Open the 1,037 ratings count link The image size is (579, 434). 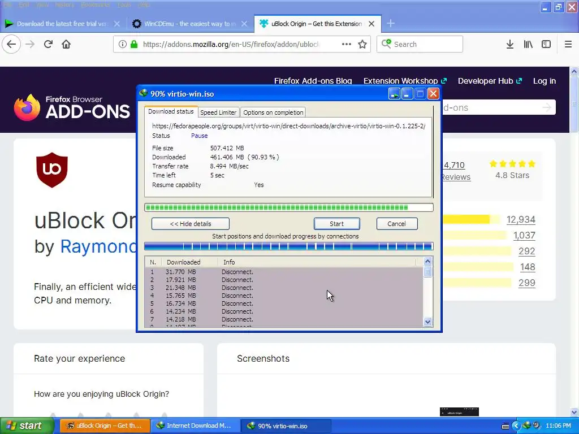click(x=524, y=236)
